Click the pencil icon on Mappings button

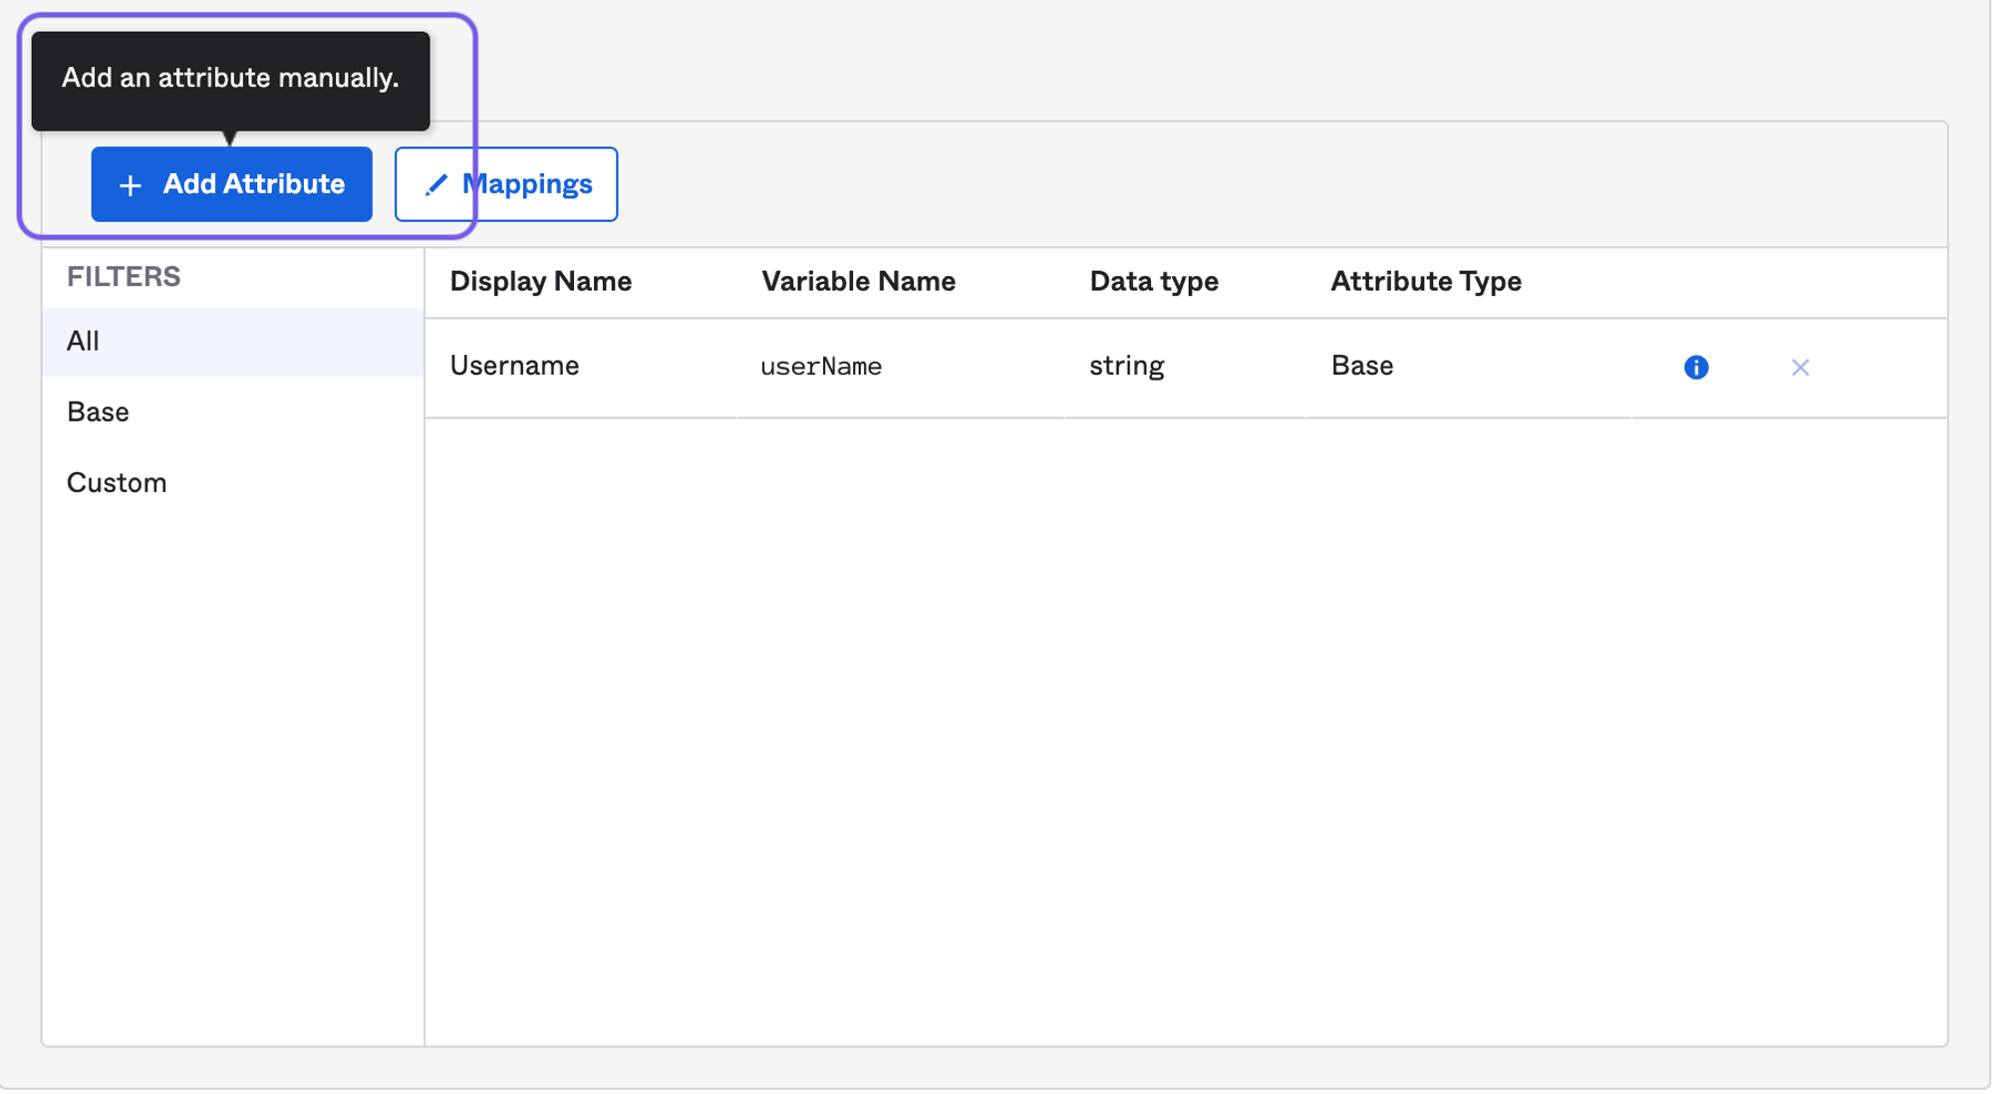point(436,184)
